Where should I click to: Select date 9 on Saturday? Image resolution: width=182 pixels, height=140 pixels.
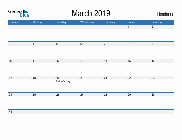tap(152, 44)
